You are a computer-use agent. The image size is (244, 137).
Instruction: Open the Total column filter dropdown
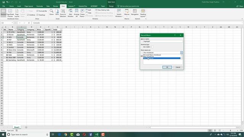[61, 30]
